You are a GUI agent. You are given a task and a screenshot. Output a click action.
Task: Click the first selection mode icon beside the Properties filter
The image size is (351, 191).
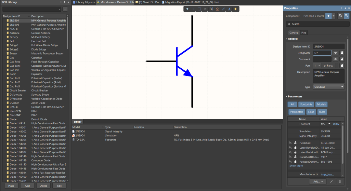tap(340, 16)
